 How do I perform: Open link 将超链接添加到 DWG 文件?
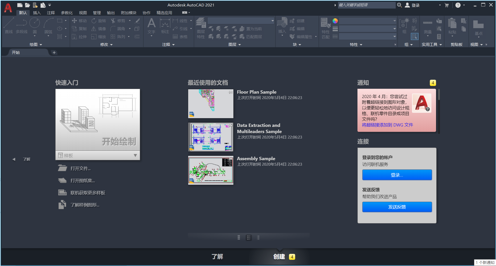pyautogui.click(x=387, y=125)
